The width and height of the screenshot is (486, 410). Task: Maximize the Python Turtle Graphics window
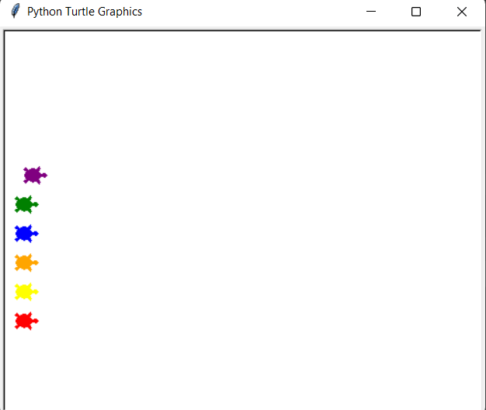click(x=416, y=12)
